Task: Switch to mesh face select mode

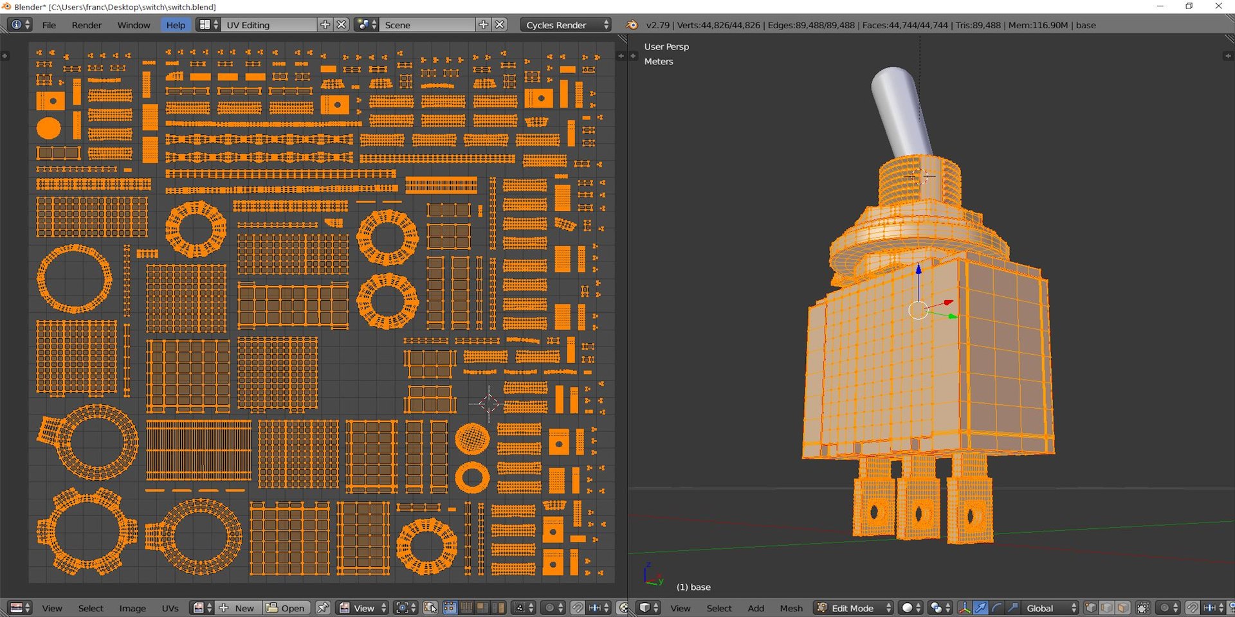Action: tap(1122, 608)
